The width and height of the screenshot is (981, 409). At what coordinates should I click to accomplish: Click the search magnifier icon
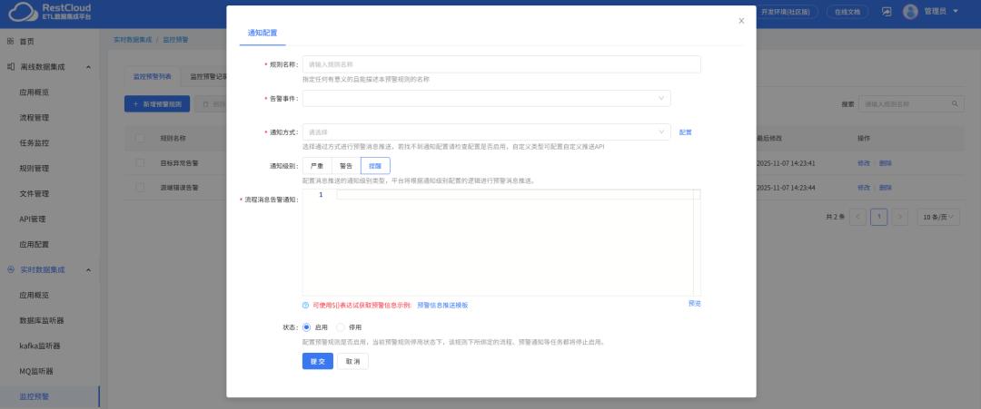[954, 103]
